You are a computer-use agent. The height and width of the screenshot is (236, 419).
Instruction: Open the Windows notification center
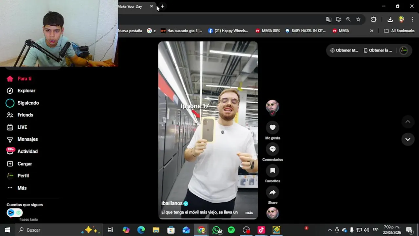[x=409, y=230]
